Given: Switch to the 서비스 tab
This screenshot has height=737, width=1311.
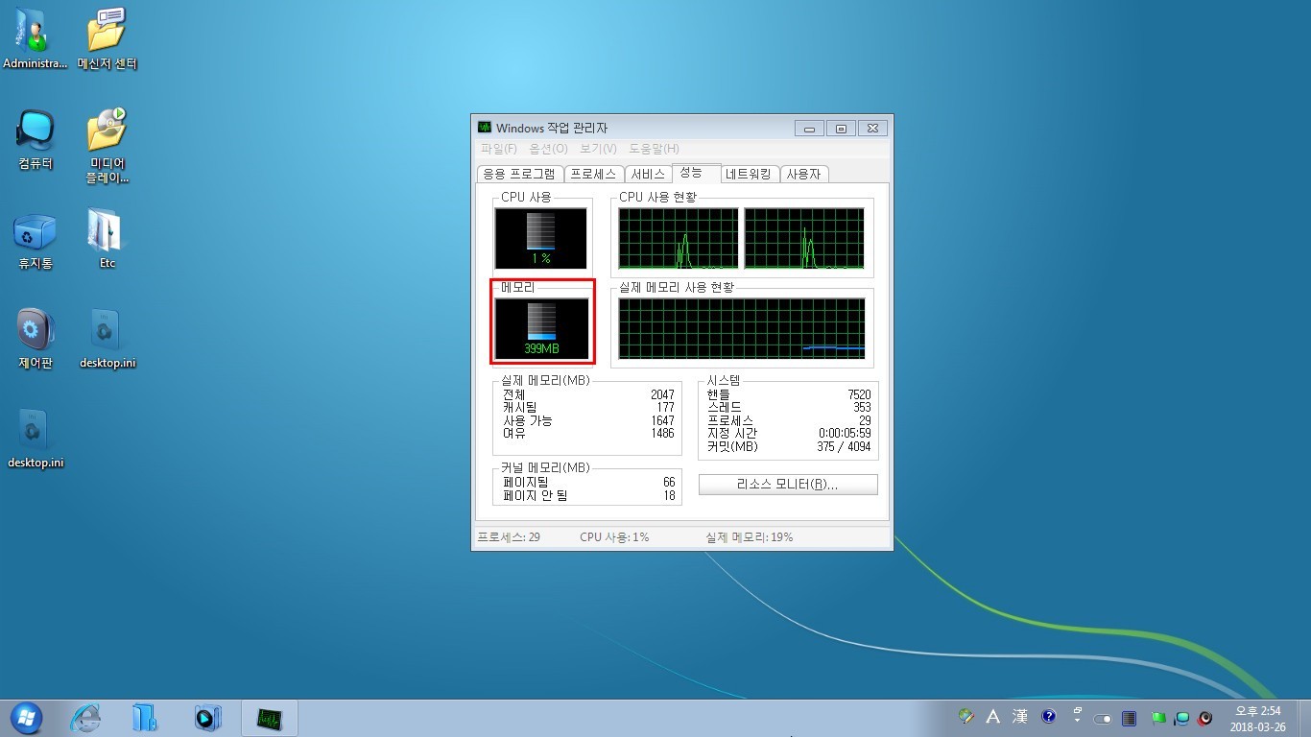Looking at the screenshot, I should [x=648, y=174].
